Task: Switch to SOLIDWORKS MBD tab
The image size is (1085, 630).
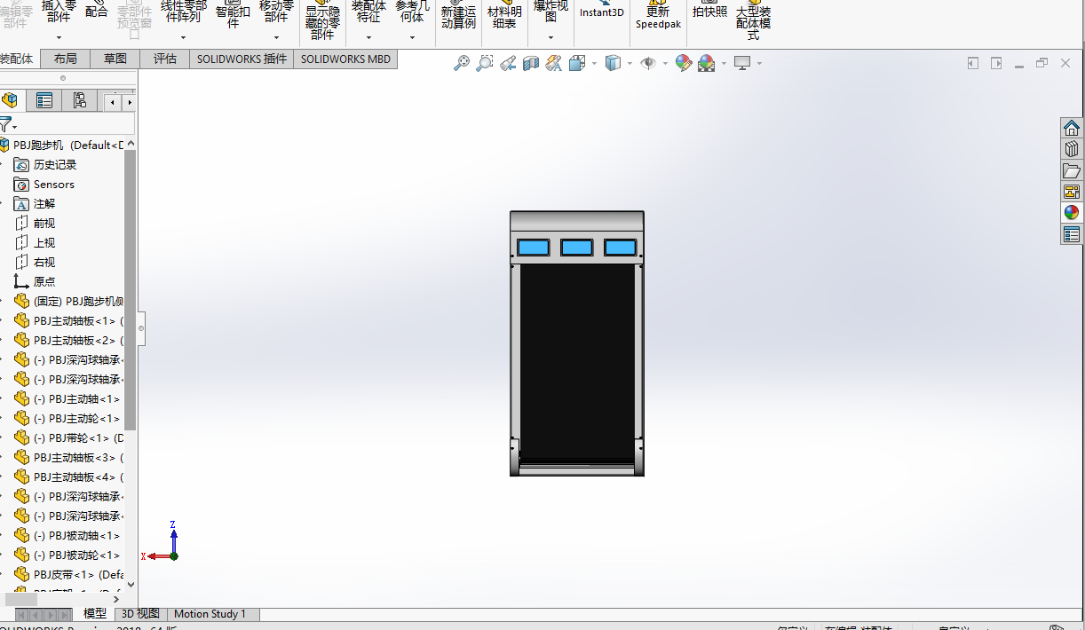Action: 345,59
